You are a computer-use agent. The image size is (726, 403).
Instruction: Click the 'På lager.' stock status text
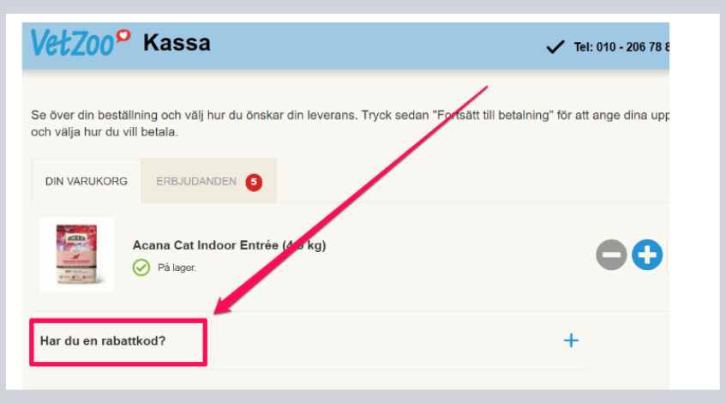point(177,268)
